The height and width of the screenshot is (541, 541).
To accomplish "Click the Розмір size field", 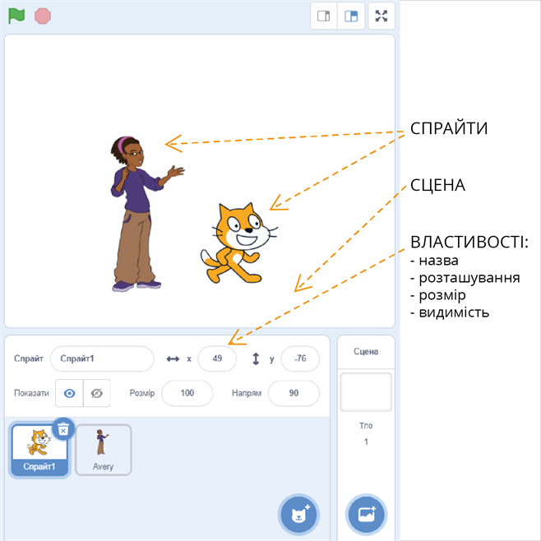I will coord(187,393).
